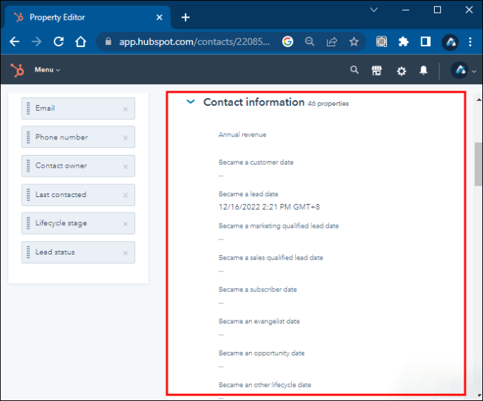Open the settings gear icon
Viewport: 483px width, 401px height.
(401, 70)
